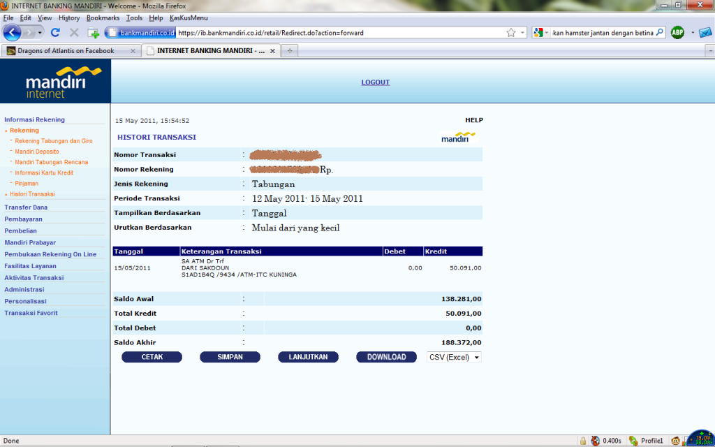Image resolution: width=715 pixels, height=447 pixels.
Task: Open the Google search engine selector
Action: 541,33
